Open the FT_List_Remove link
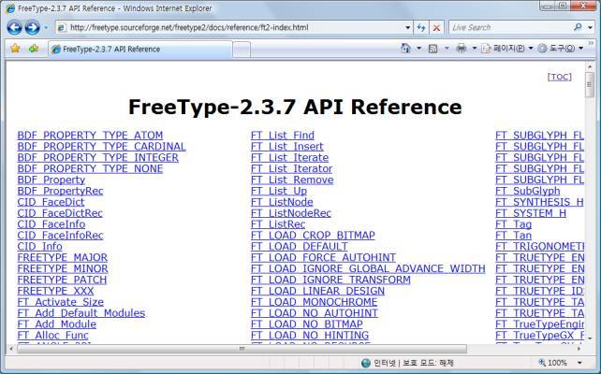 pos(292,180)
